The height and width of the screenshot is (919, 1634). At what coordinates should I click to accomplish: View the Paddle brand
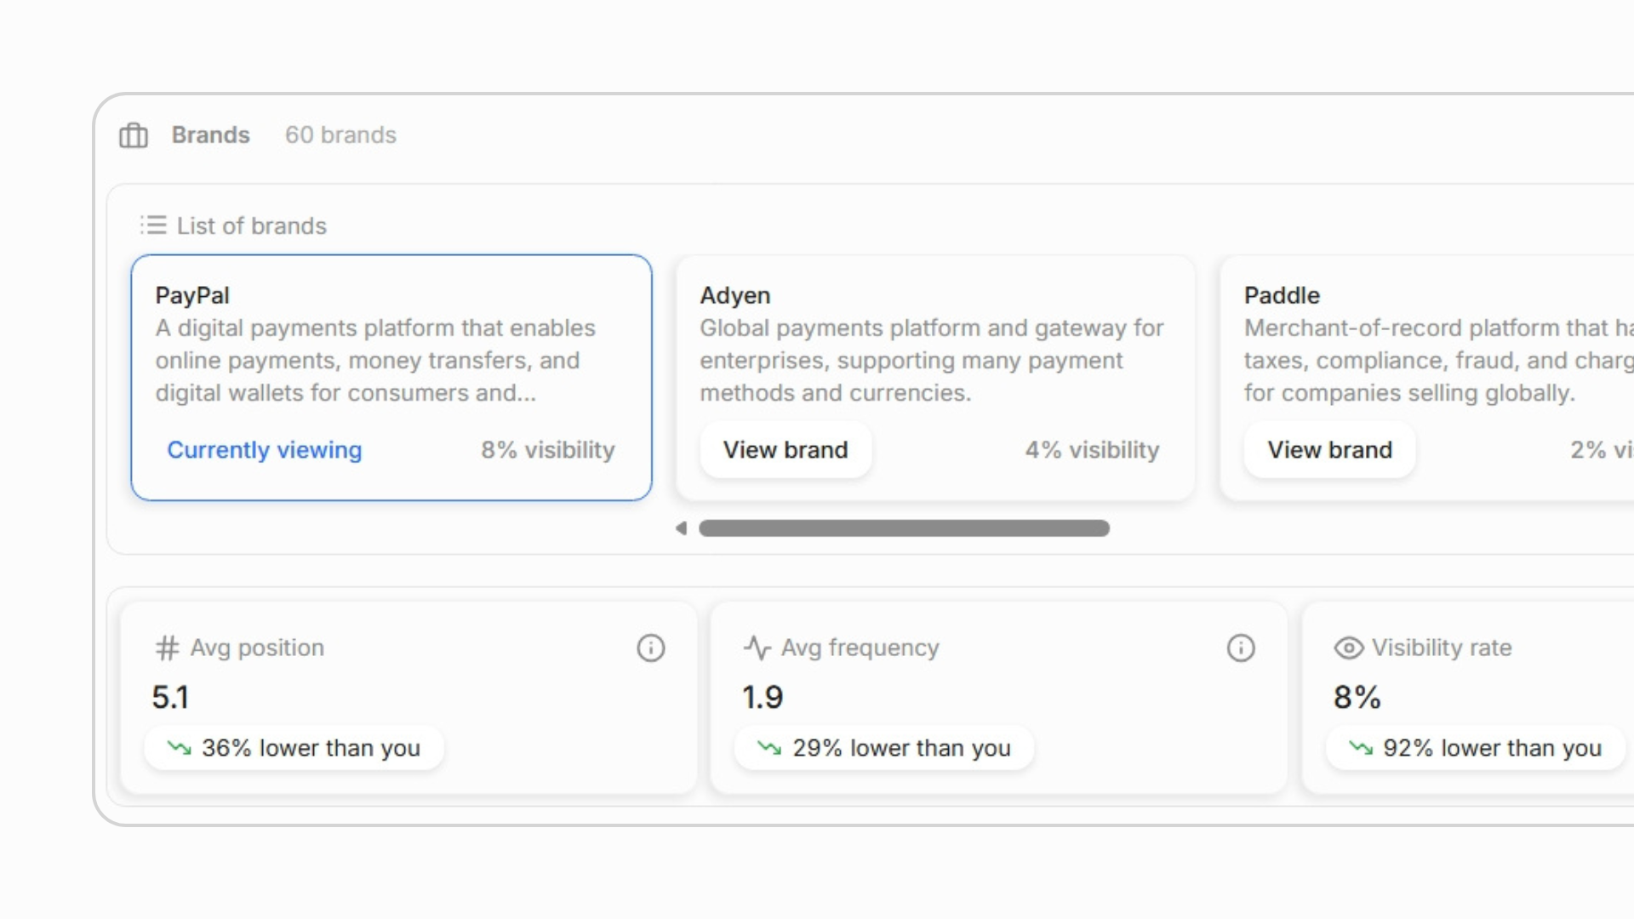pos(1329,449)
